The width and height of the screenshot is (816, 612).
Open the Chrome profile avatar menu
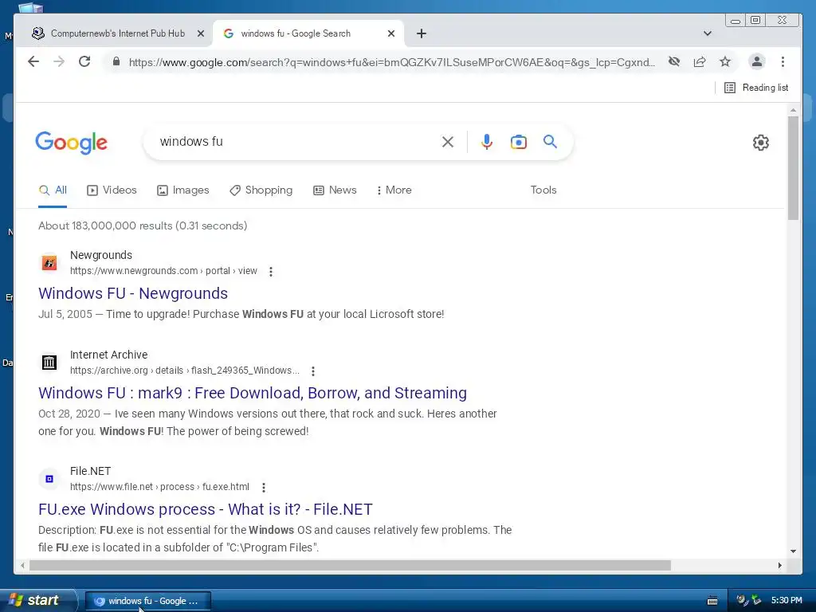[x=757, y=62]
